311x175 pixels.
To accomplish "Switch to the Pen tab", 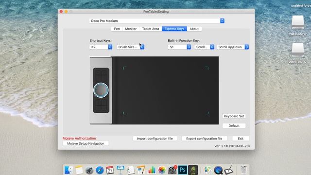I will tap(117, 29).
